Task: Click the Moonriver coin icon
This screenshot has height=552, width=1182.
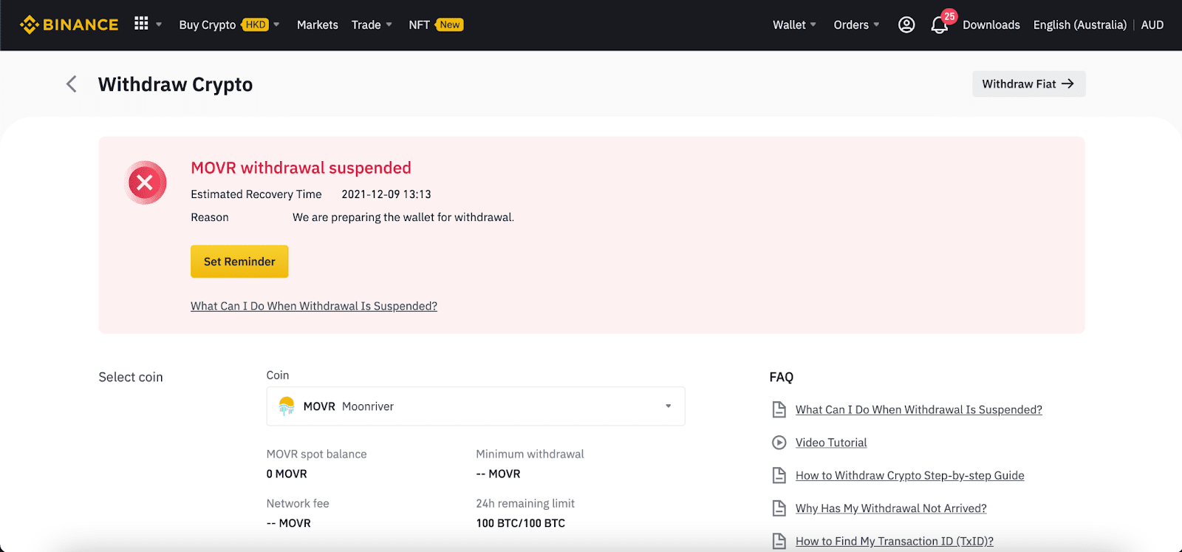Action: tap(287, 406)
